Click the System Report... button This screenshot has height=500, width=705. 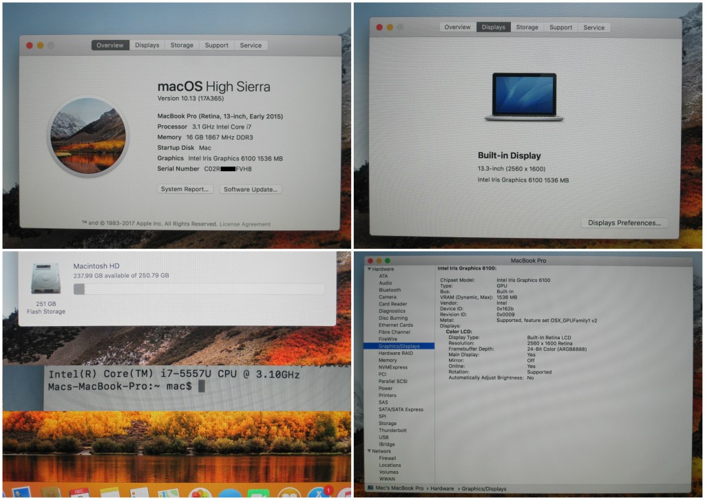click(x=185, y=189)
